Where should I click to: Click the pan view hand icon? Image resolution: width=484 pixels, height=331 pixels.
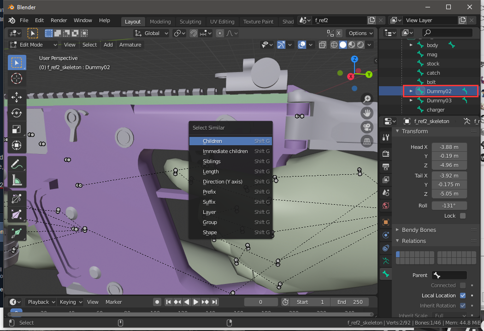(367, 112)
